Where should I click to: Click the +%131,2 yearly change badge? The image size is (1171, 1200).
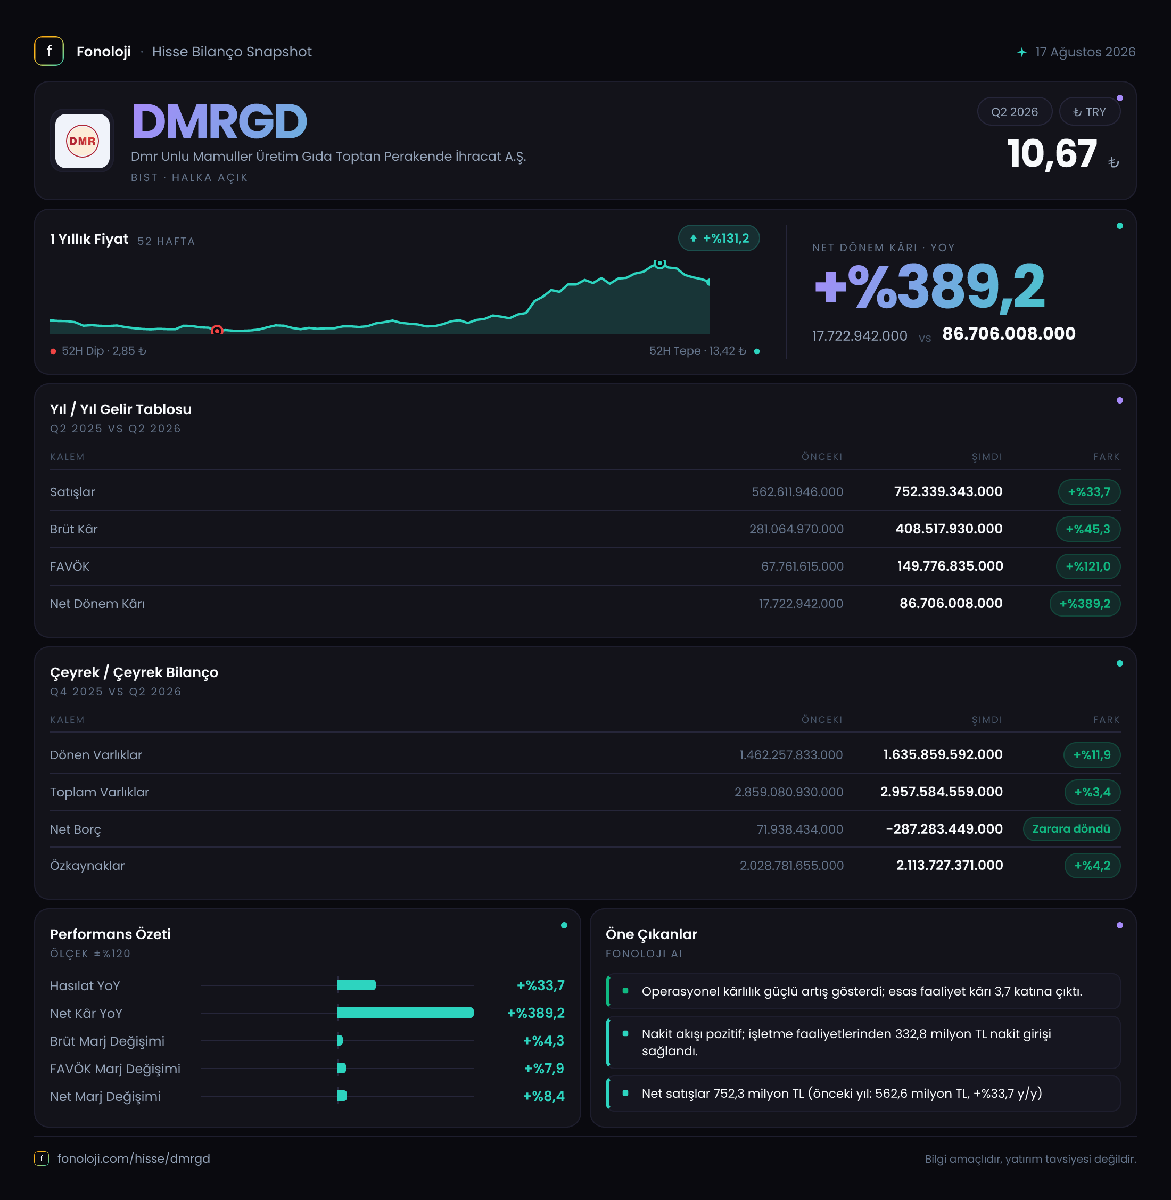click(719, 239)
